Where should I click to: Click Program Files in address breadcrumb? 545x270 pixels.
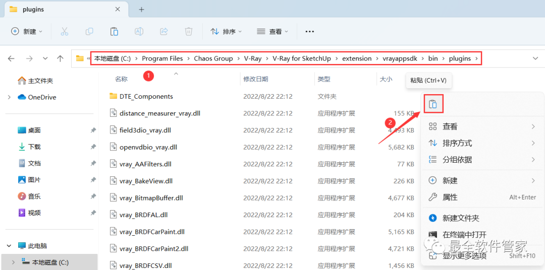coord(162,58)
